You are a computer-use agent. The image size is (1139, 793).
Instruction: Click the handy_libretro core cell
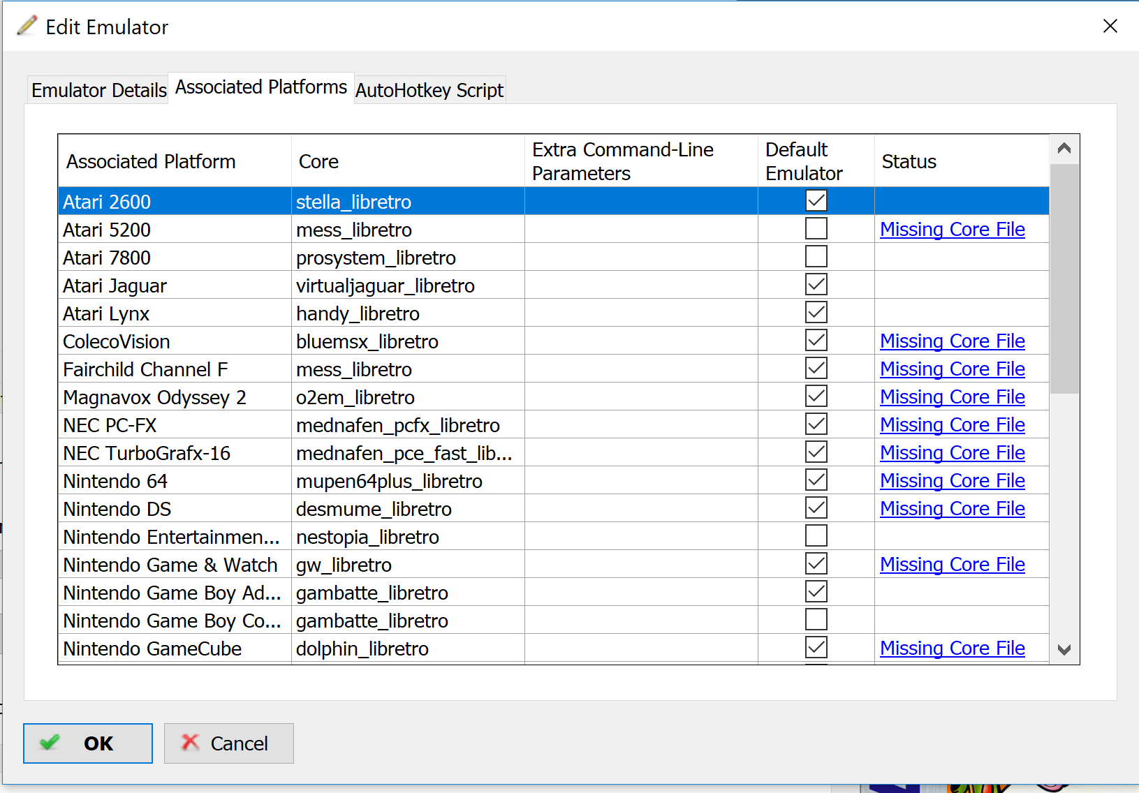(x=408, y=313)
